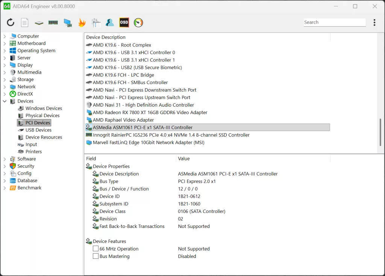Open the Report page icon
The height and width of the screenshot is (276, 385).
click(24, 23)
